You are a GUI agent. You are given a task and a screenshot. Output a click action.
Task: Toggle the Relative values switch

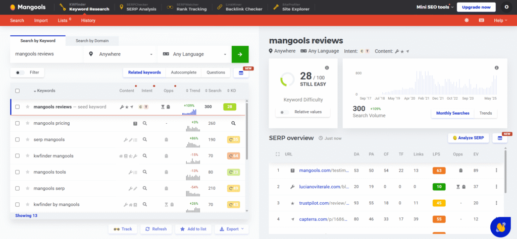click(284, 112)
